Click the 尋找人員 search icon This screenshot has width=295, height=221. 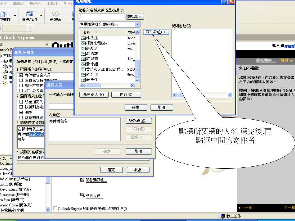pyautogui.click(x=82, y=195)
